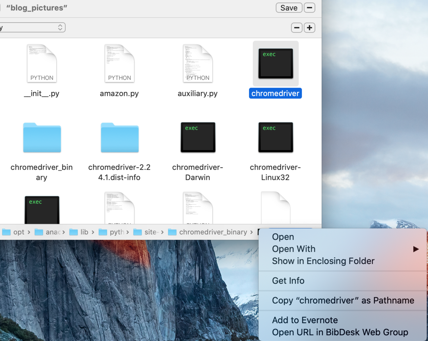Click the chromedriver file name label
Viewport: 428px width, 341px height.
(275, 94)
